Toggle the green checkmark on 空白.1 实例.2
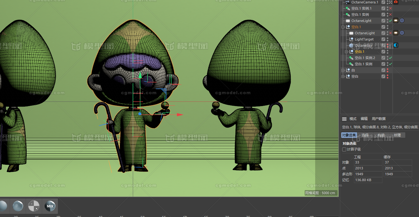419x217 pixels. (x=390, y=58)
